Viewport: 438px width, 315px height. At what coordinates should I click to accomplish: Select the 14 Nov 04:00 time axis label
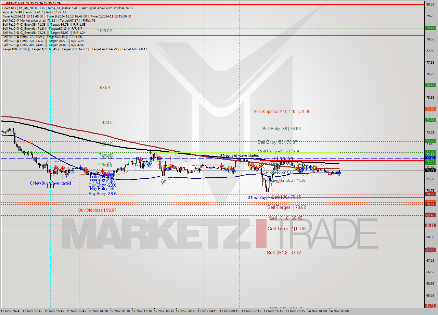(x=317, y=311)
